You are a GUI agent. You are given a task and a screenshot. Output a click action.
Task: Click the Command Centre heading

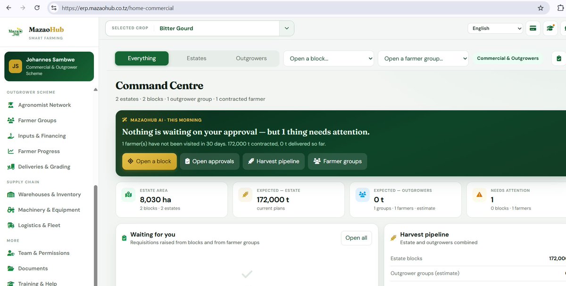pyautogui.click(x=159, y=86)
